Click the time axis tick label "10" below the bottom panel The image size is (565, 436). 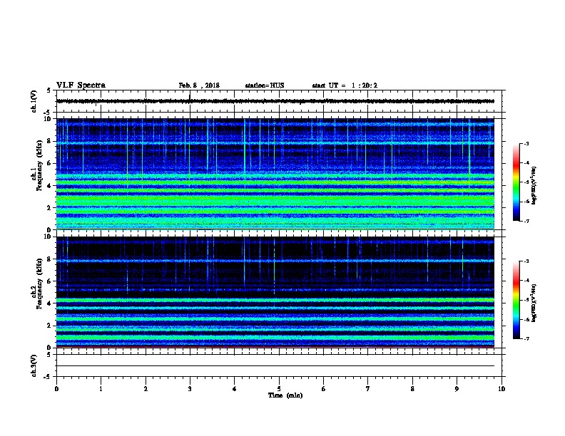[x=502, y=389]
